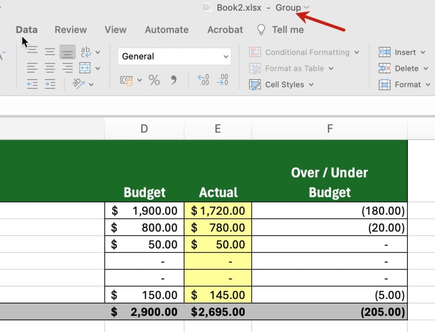The height and width of the screenshot is (332, 435).
Task: Switch to the Review tab
Action: click(70, 30)
